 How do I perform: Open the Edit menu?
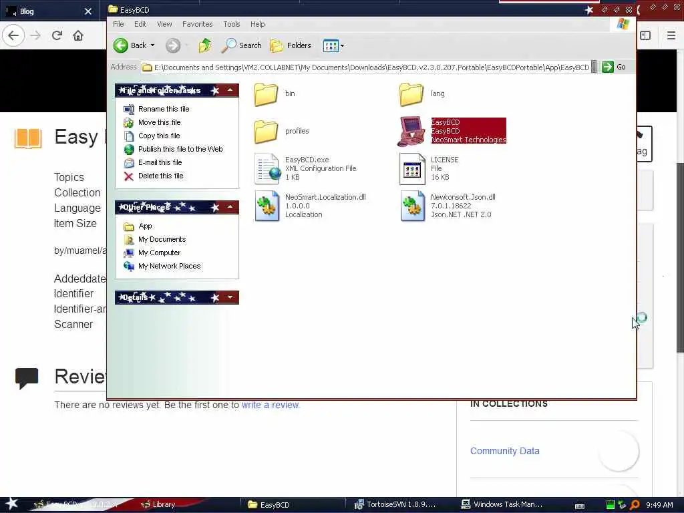140,24
